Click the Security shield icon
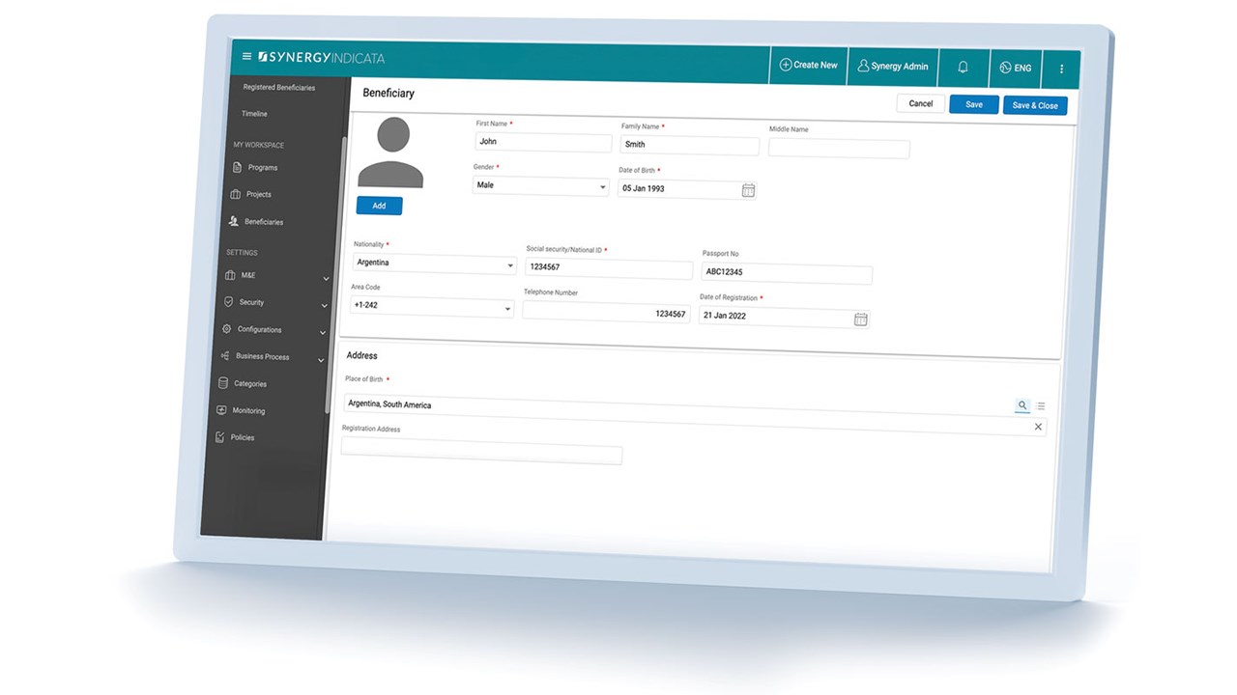The image size is (1237, 695). 228,302
